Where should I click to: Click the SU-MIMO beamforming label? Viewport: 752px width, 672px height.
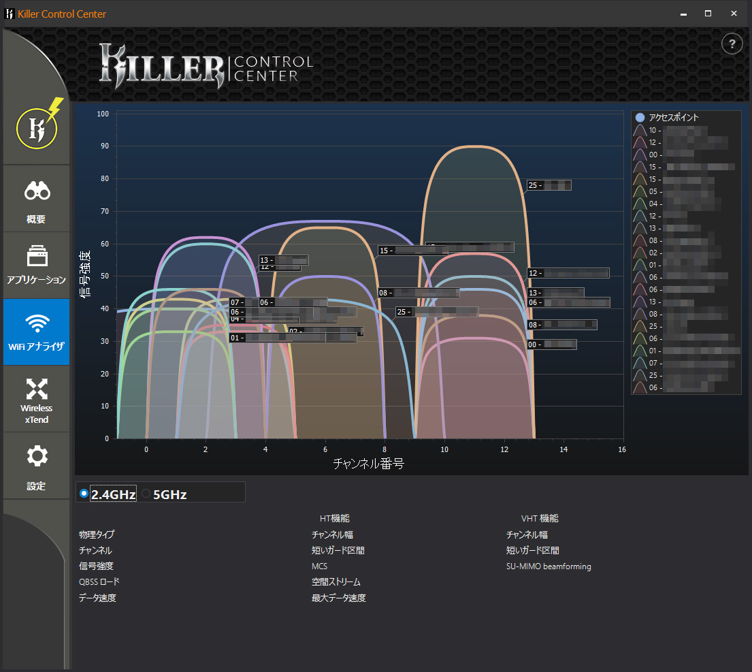549,566
